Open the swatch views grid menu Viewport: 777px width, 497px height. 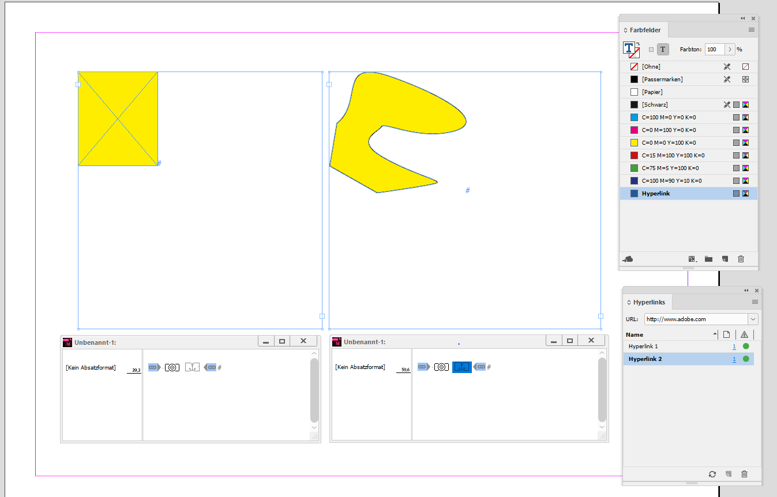pyautogui.click(x=693, y=259)
